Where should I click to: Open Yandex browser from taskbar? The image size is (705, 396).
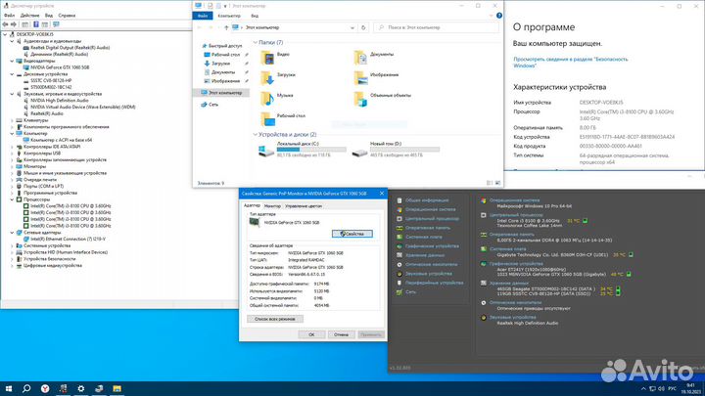click(45, 389)
